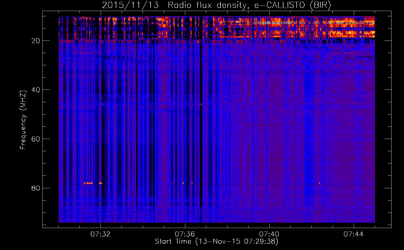Click the 'Start Time (13-Nov-15 07:29:38)' label
The height and width of the screenshot is (250, 404).
point(216,241)
